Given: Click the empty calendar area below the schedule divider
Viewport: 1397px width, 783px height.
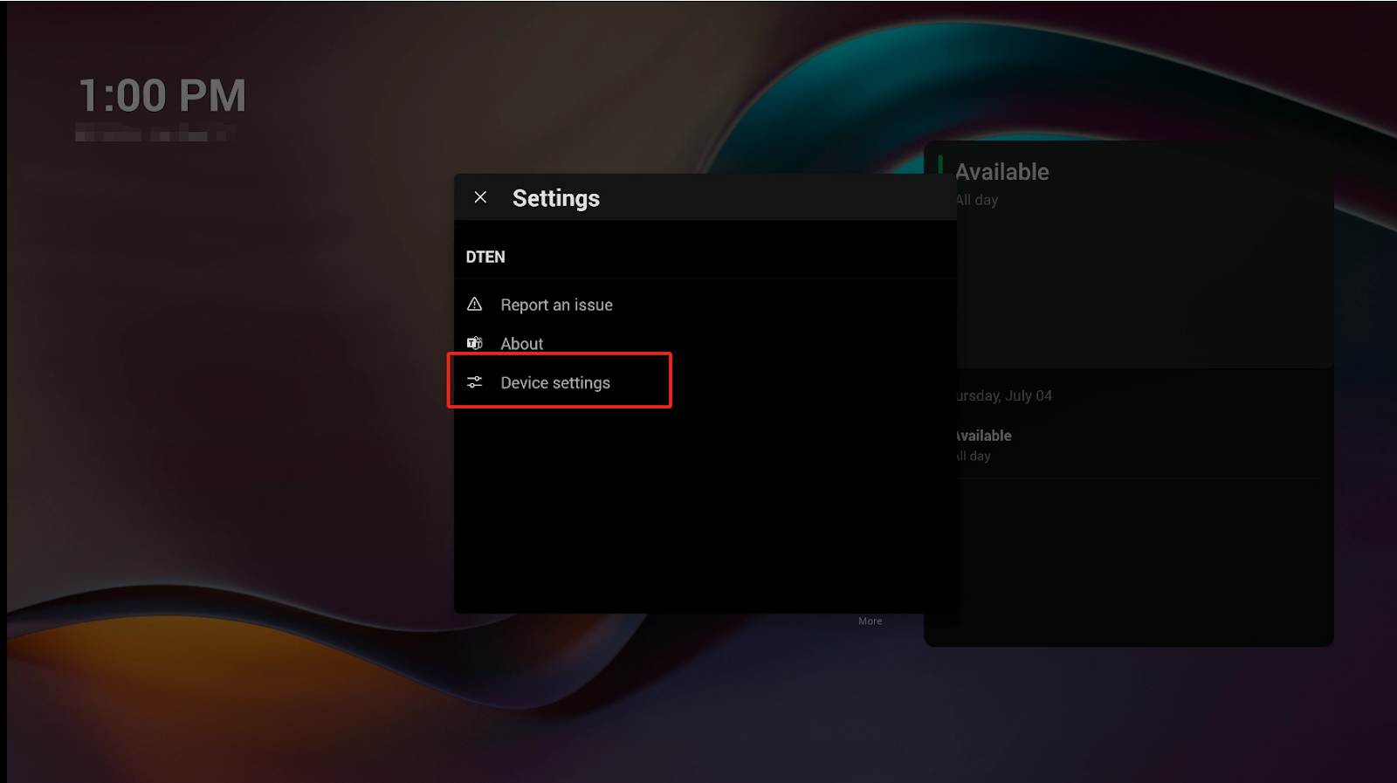Looking at the screenshot, I should (x=1135, y=559).
